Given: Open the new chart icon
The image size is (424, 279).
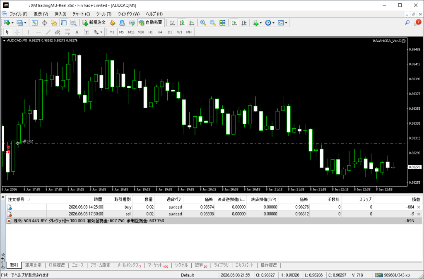Looking at the screenshot, I should 7,23.
